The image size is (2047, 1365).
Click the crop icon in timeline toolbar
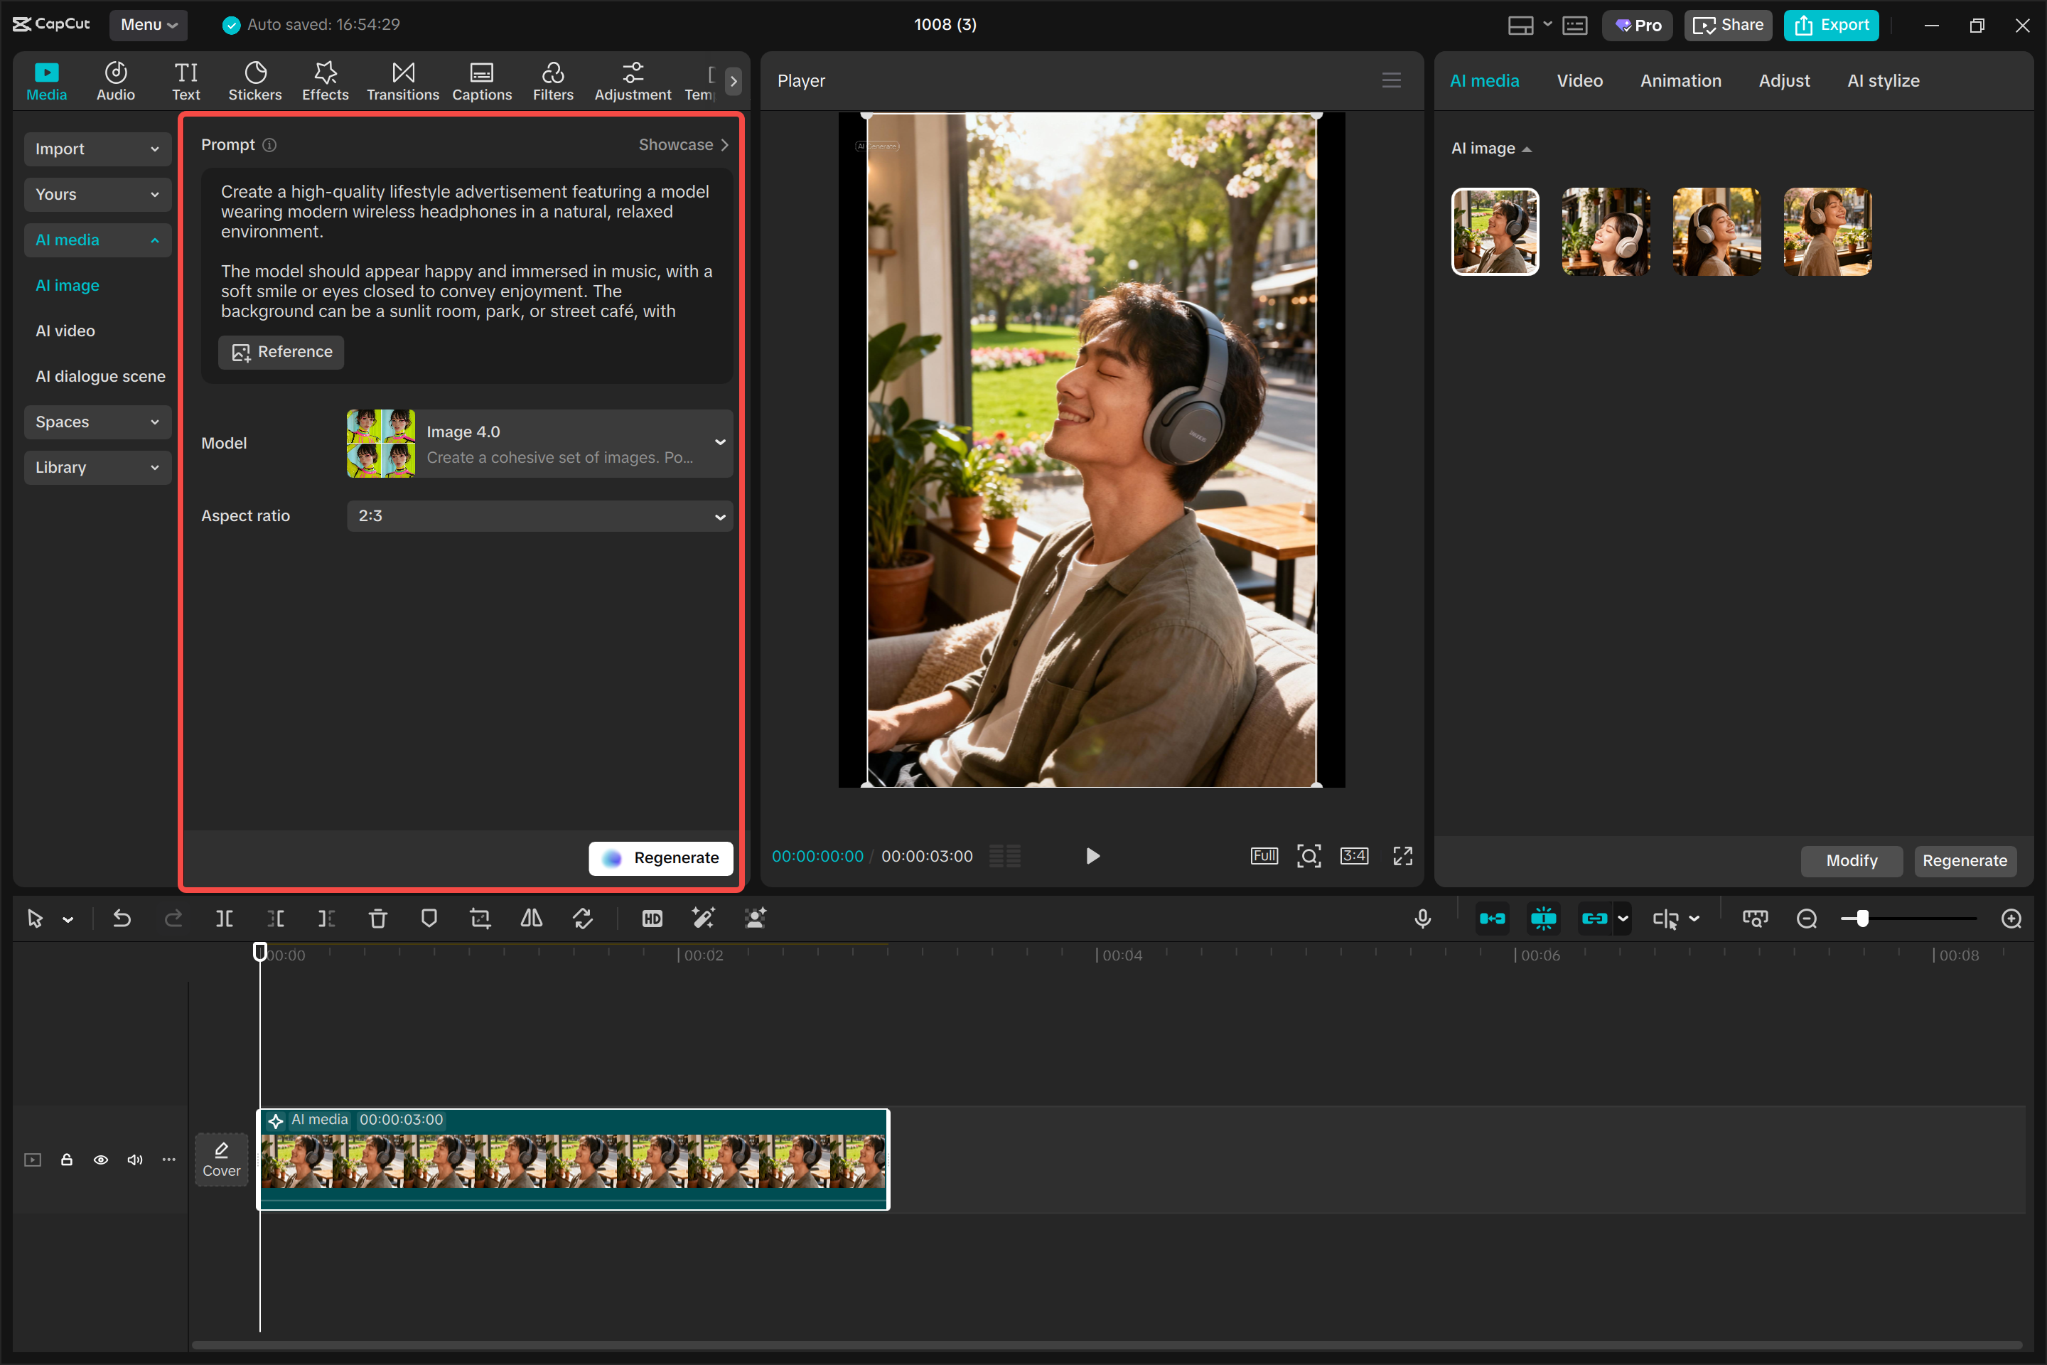click(x=480, y=919)
